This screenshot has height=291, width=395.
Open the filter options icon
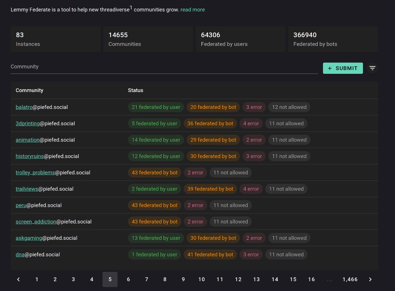pos(372,68)
